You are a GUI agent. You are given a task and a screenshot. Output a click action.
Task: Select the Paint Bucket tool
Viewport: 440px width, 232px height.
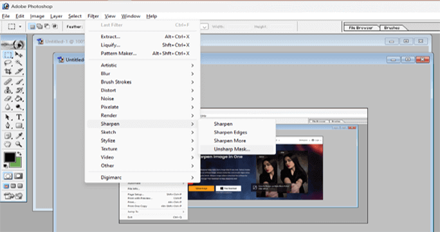[x=19, y=99]
